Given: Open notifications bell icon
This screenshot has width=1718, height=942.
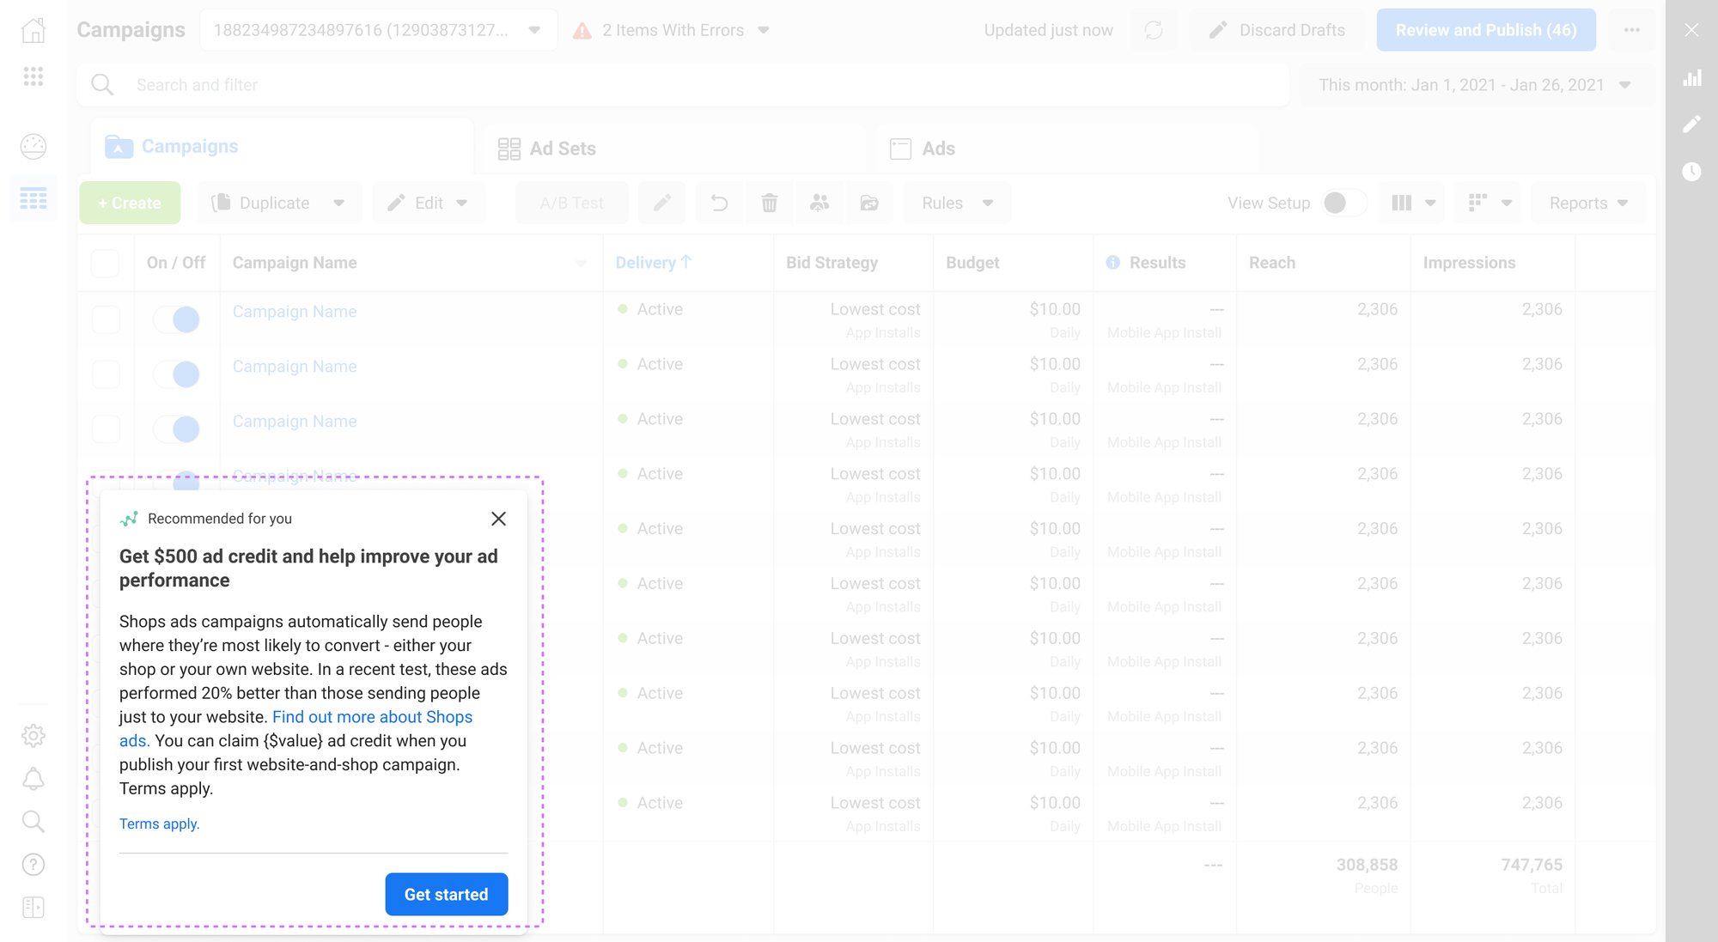Looking at the screenshot, I should [33, 779].
